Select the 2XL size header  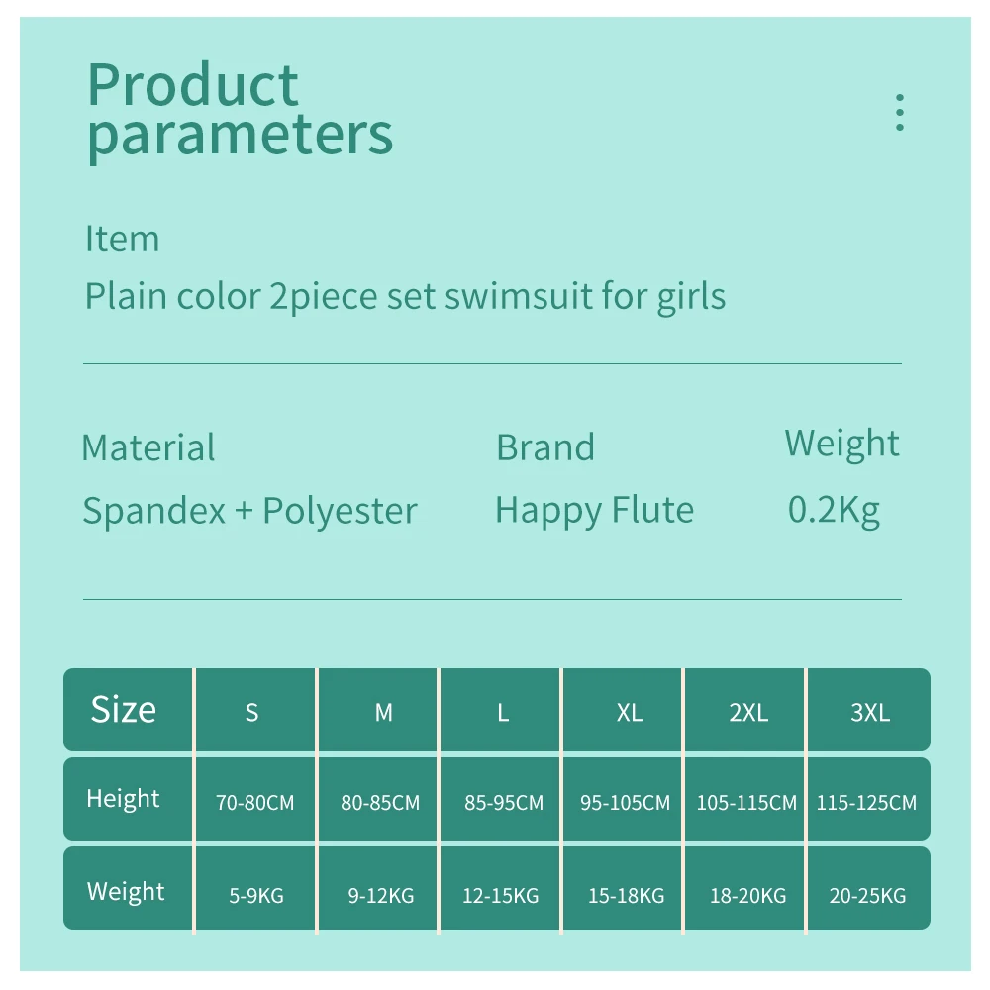click(748, 712)
